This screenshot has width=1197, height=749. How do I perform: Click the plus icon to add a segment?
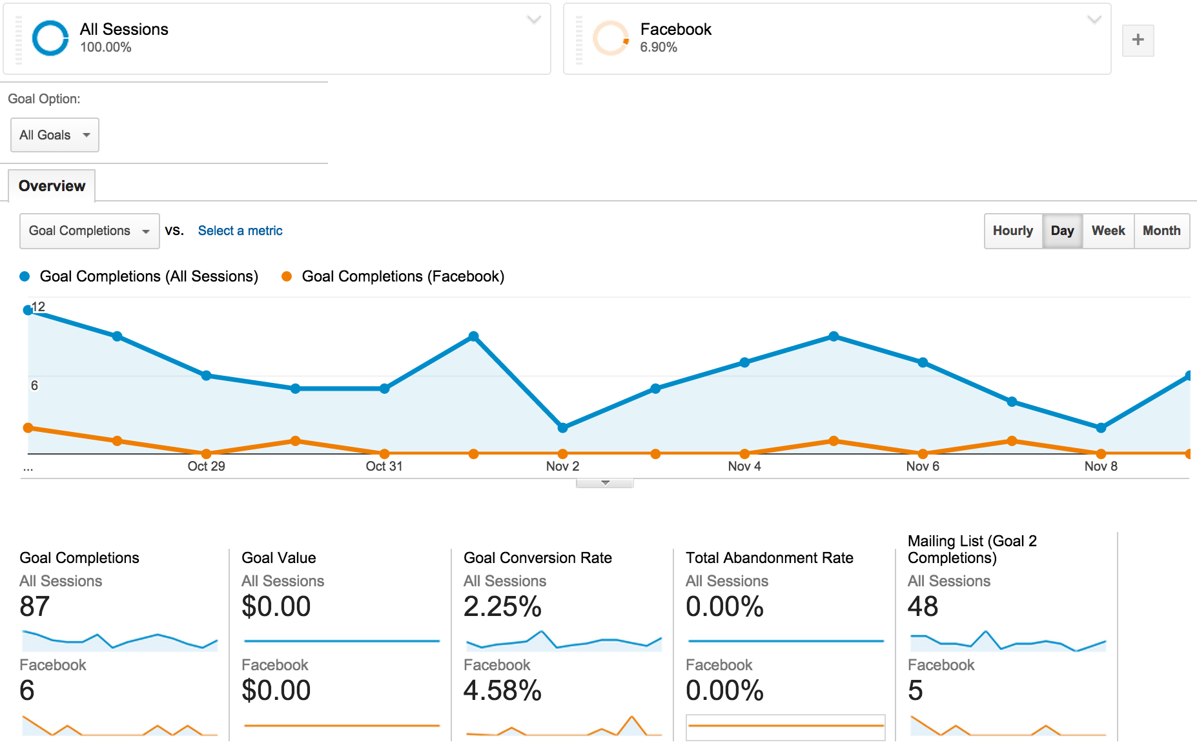pos(1138,40)
